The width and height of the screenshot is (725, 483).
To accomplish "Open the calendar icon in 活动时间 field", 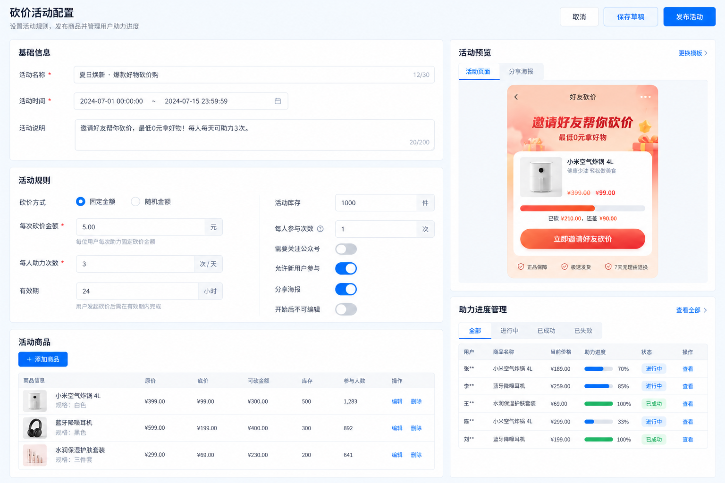I will (278, 101).
